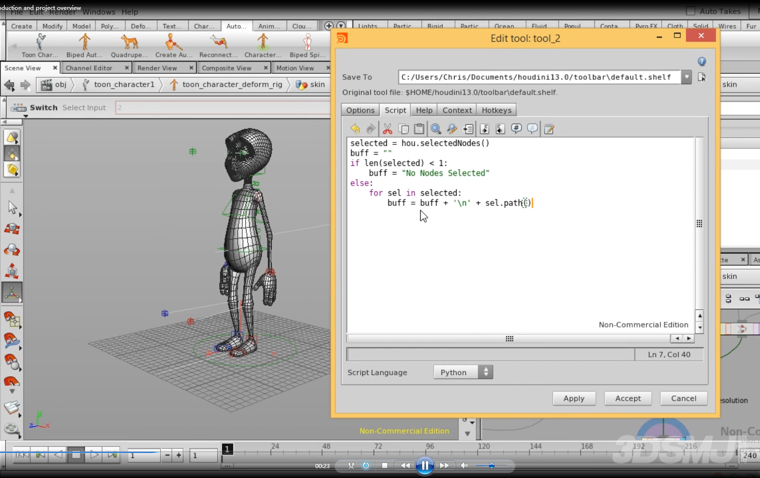Viewport: 760px width, 478px height.
Task: Select the Handle tool with axes icon
Action: (x=12, y=293)
